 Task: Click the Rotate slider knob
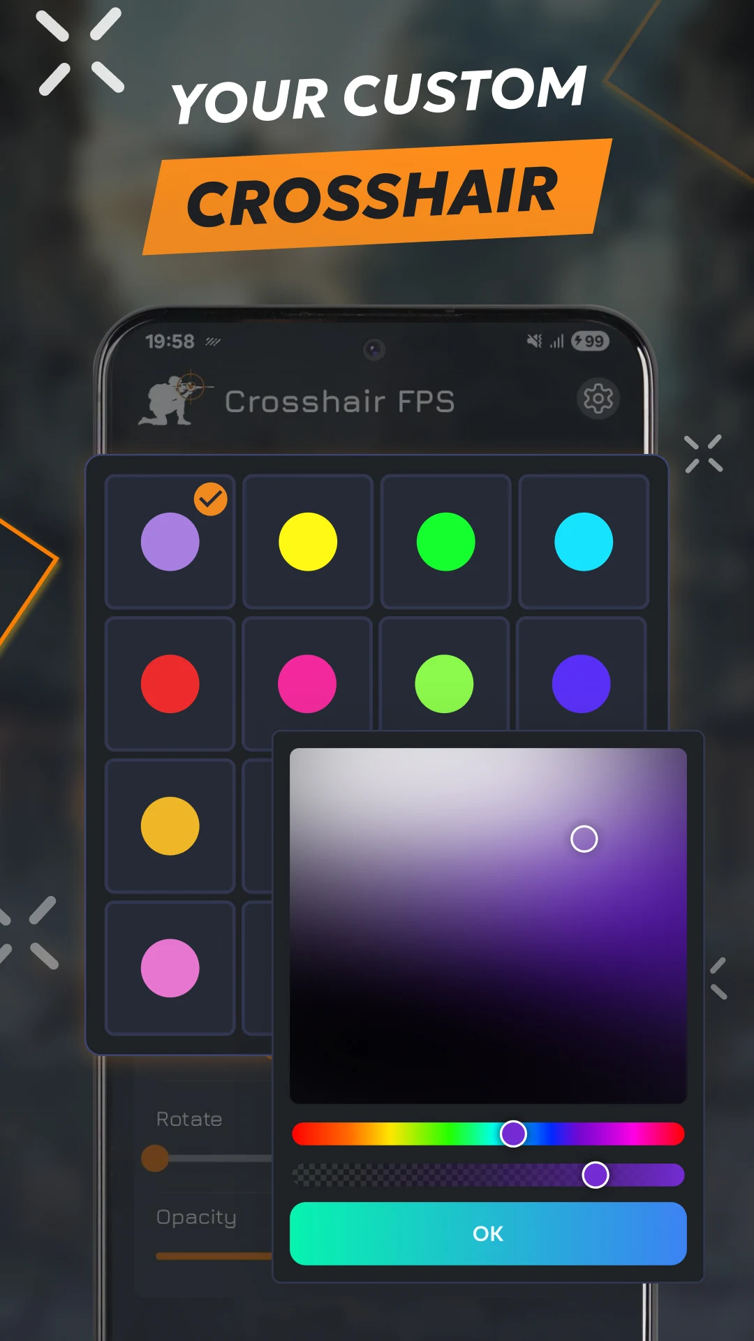click(x=155, y=1158)
